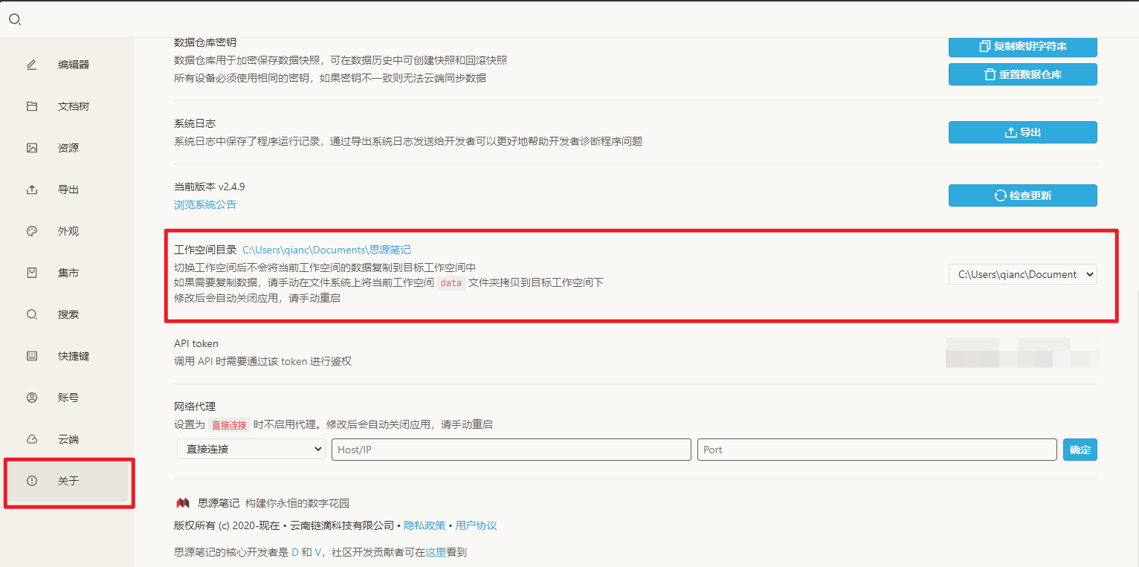Click the 复制密钥字符串 button
The height and width of the screenshot is (567, 1139).
click(x=1022, y=46)
